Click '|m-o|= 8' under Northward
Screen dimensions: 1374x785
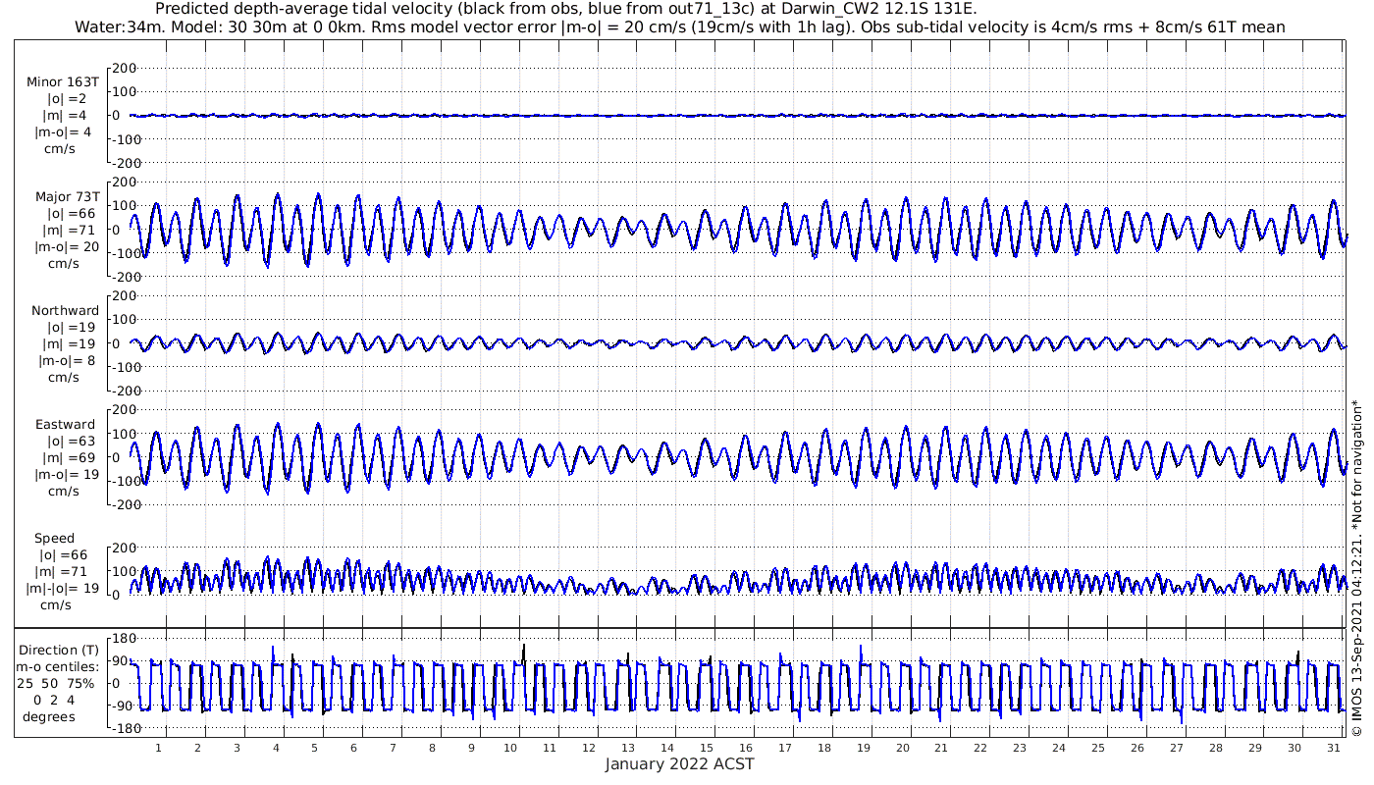point(67,360)
